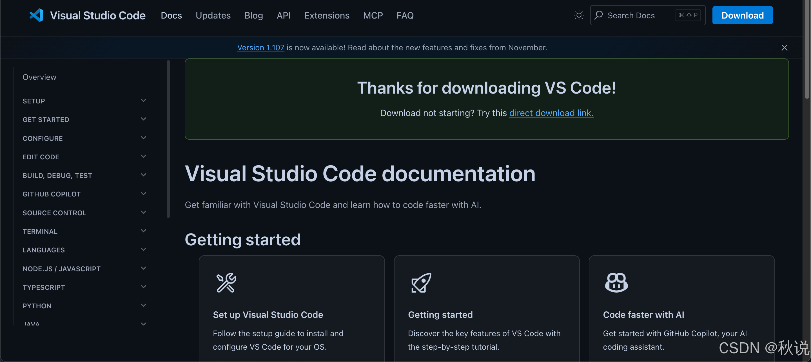Follow the direct download link
The image size is (811, 362).
click(x=551, y=113)
